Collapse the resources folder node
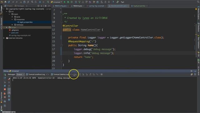 click(12, 19)
